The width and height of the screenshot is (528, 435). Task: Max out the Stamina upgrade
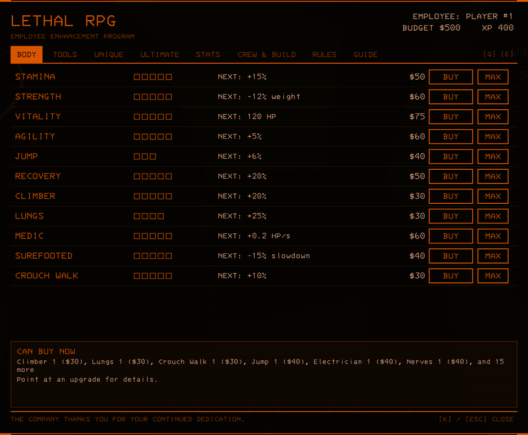493,77
